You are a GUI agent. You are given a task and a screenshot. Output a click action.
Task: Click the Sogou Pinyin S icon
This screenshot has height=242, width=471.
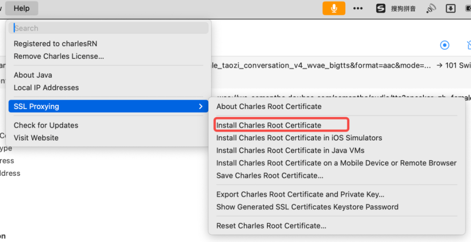pos(381,8)
